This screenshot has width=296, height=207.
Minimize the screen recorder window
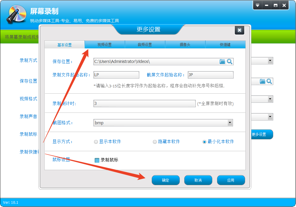266,5
